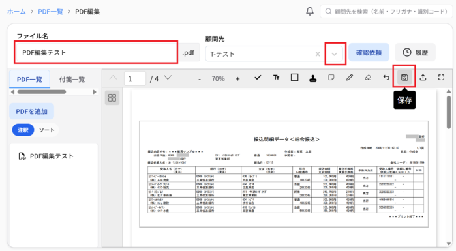
Task: Click the left panel scroll right arrow
Action: coord(94,92)
